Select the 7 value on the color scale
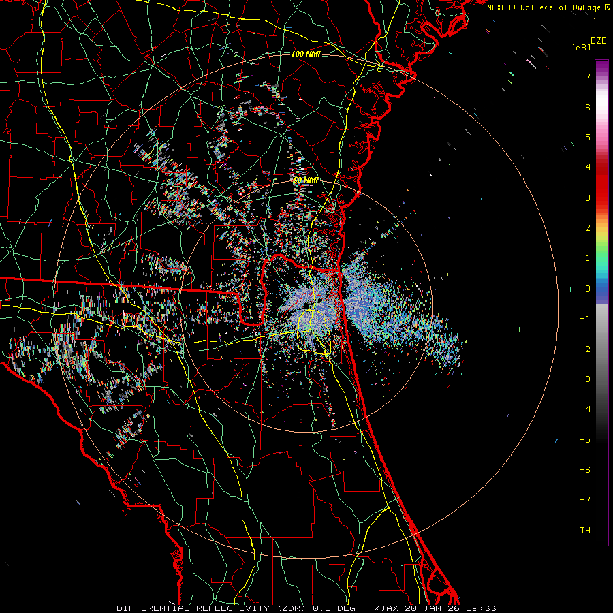The image size is (613, 613). tap(588, 76)
